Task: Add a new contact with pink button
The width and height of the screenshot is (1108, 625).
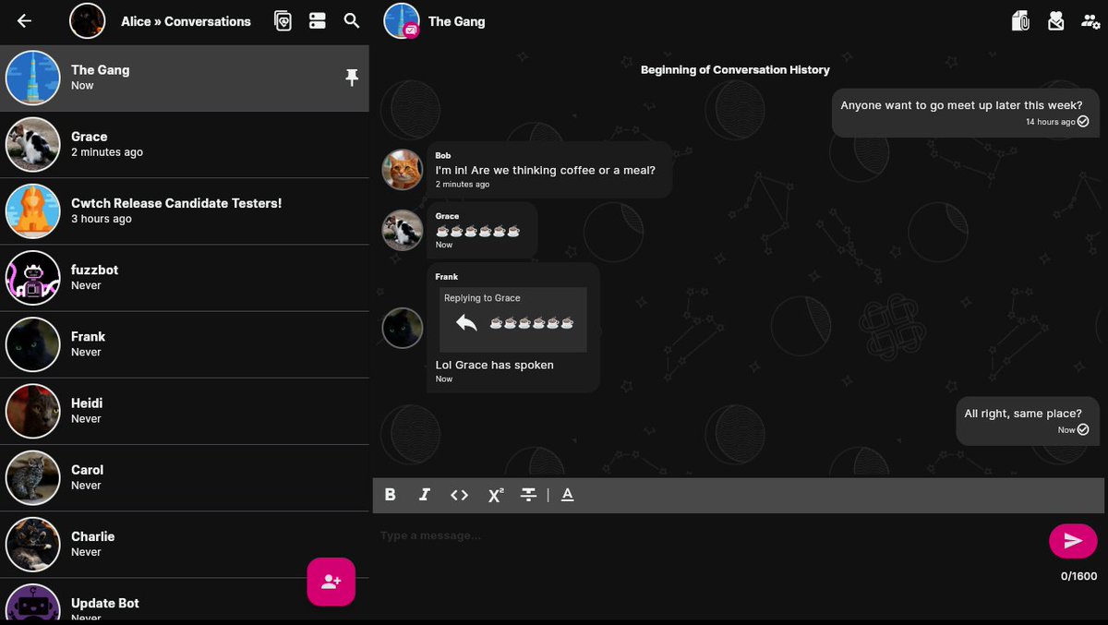Action: [331, 582]
